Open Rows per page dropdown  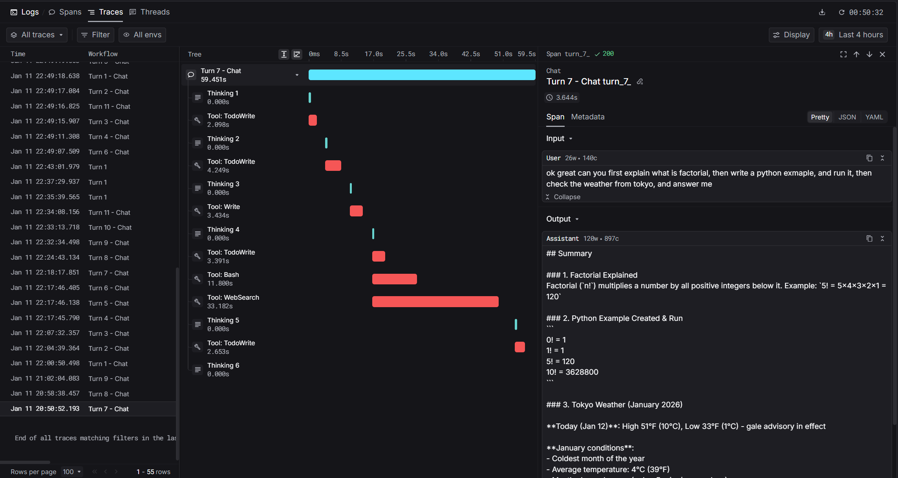[72, 472]
